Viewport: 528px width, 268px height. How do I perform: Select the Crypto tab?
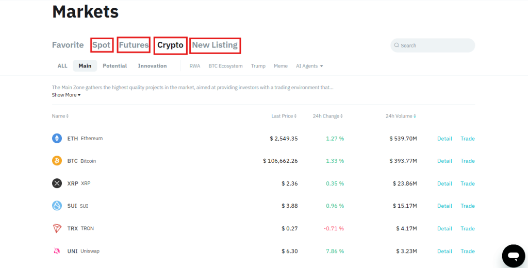tap(170, 45)
